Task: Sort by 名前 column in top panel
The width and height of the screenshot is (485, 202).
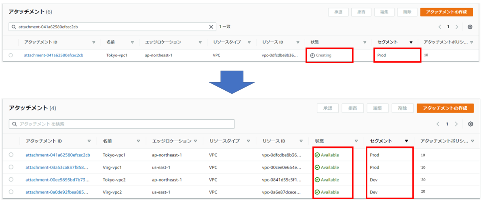Action: tap(132, 42)
